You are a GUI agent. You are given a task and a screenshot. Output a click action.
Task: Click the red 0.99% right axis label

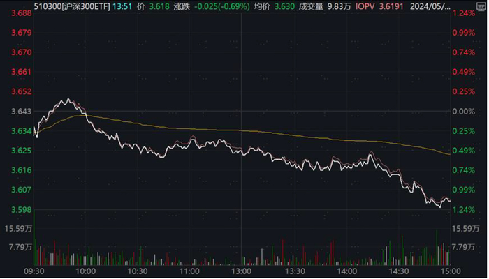click(464, 33)
